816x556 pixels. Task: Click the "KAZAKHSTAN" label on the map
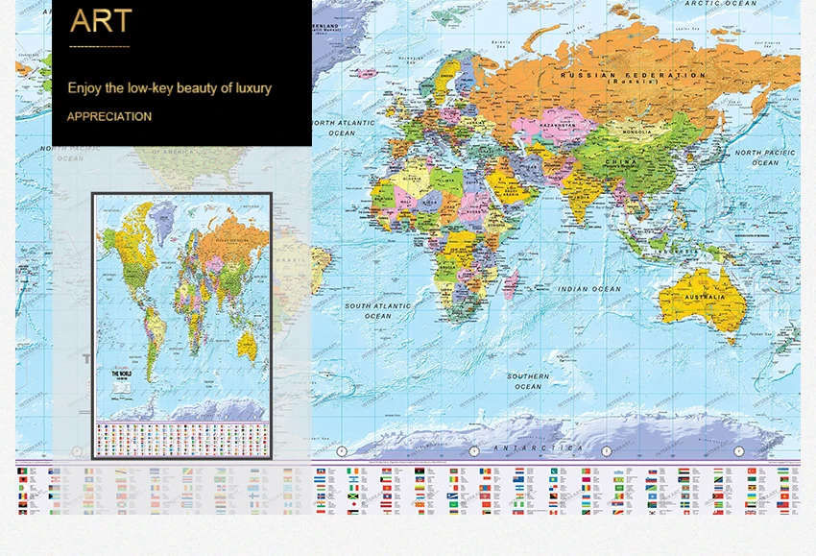pos(558,126)
